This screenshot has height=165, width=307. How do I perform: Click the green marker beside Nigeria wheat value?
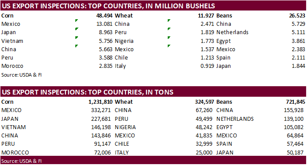click(169, 38)
